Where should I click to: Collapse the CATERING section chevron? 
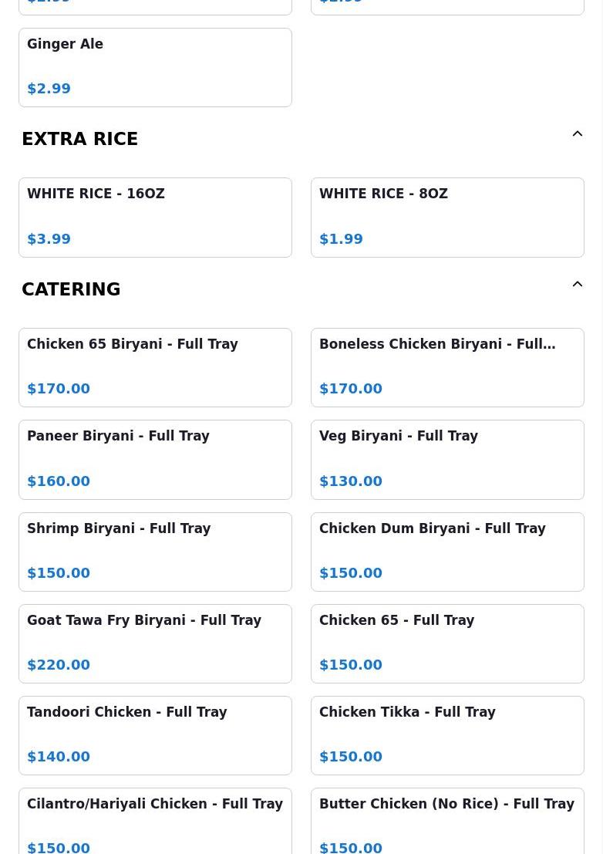point(577,285)
